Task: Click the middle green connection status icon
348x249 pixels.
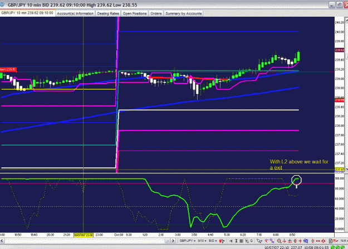Action: tap(337, 247)
